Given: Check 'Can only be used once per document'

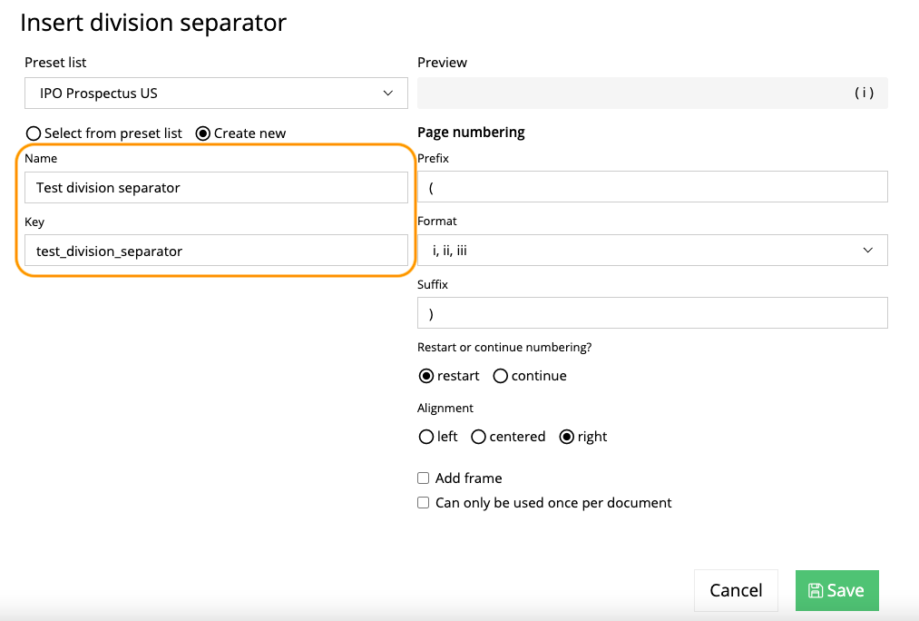Looking at the screenshot, I should click(x=423, y=503).
